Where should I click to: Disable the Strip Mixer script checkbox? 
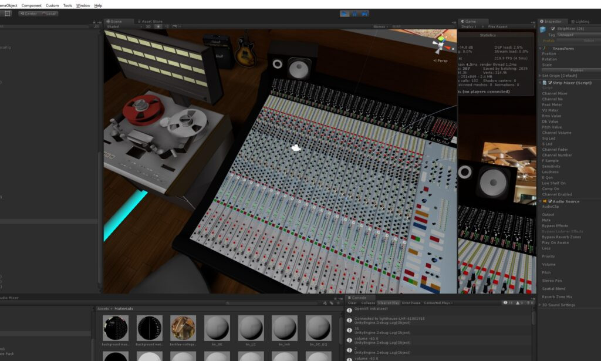tap(550, 83)
